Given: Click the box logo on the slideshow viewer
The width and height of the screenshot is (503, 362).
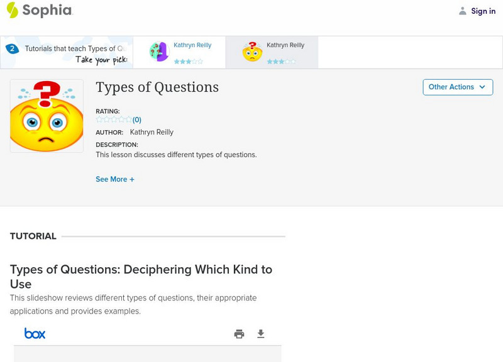Looking at the screenshot, I should coord(35,334).
